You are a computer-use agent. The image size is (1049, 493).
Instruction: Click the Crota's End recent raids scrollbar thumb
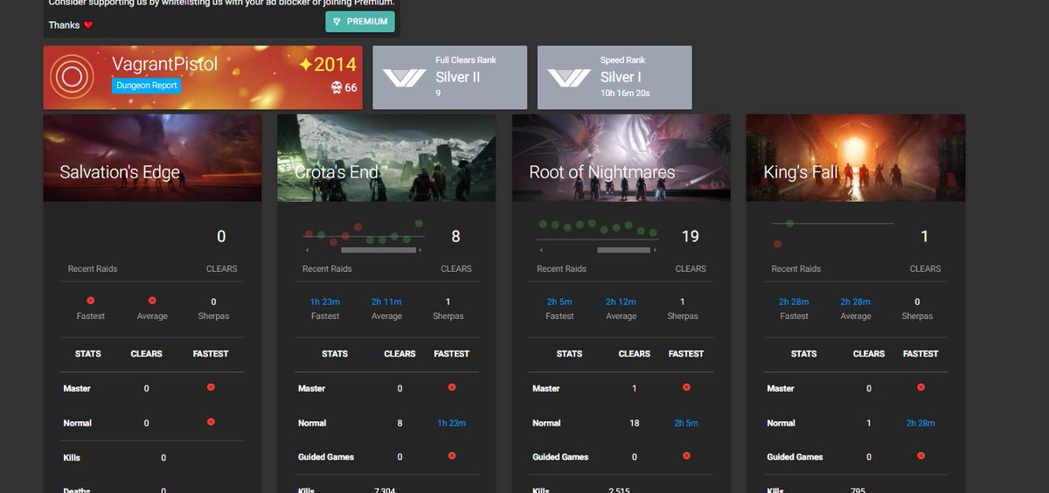(378, 251)
